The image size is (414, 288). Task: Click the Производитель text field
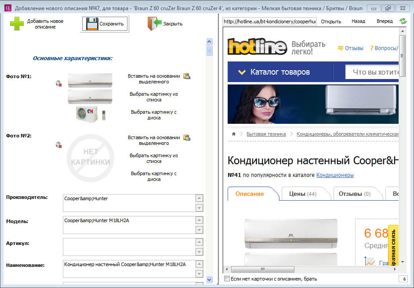coord(129,203)
